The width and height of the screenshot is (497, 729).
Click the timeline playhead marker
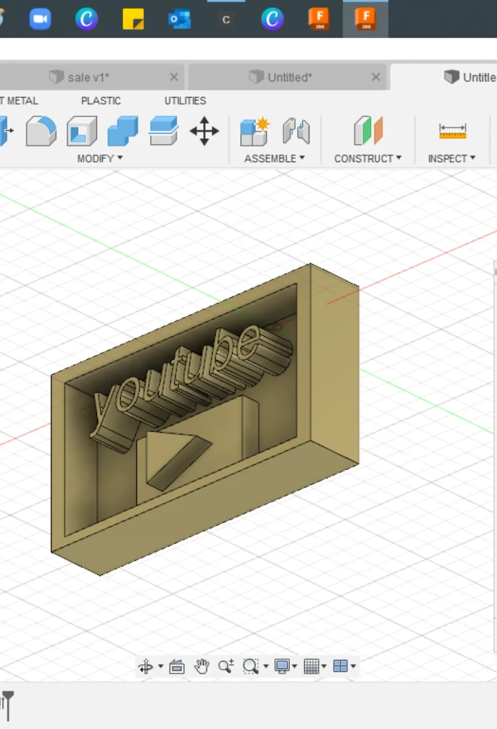click(9, 706)
